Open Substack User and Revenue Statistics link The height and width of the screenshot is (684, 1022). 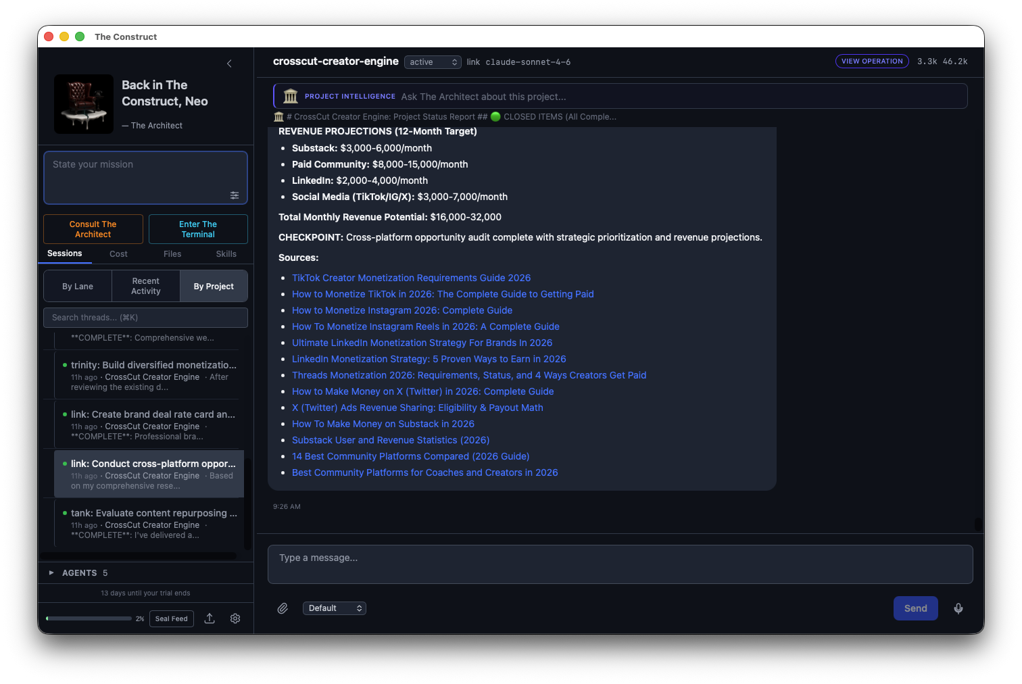tap(391, 440)
